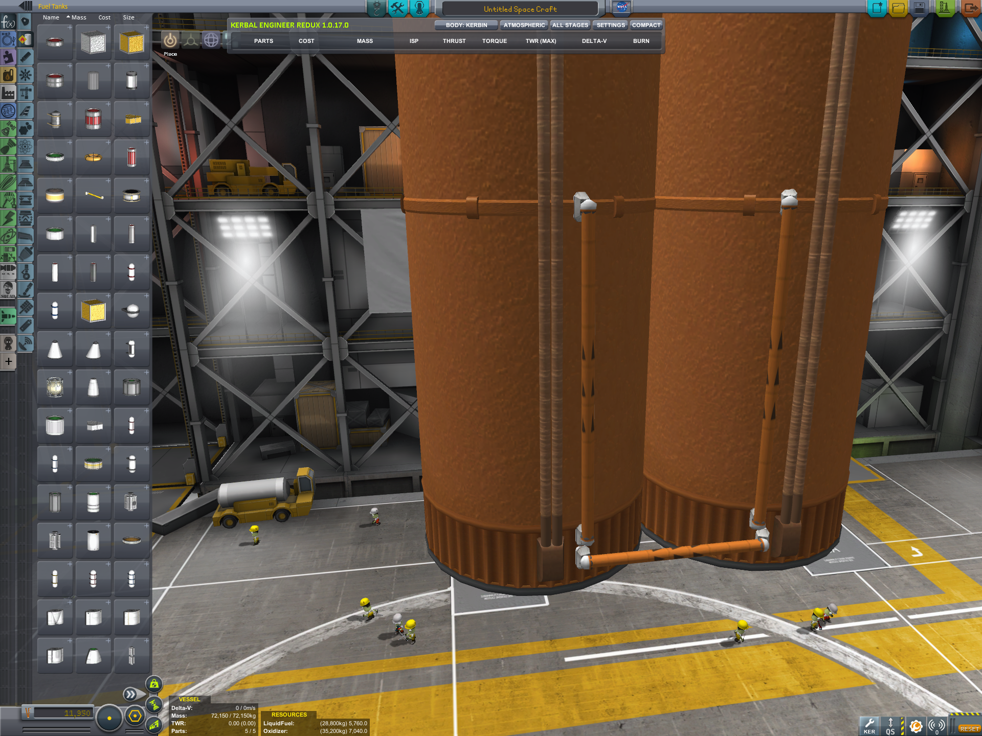
Task: Open the SQUAD manufacturer filter icon
Action: point(8,290)
